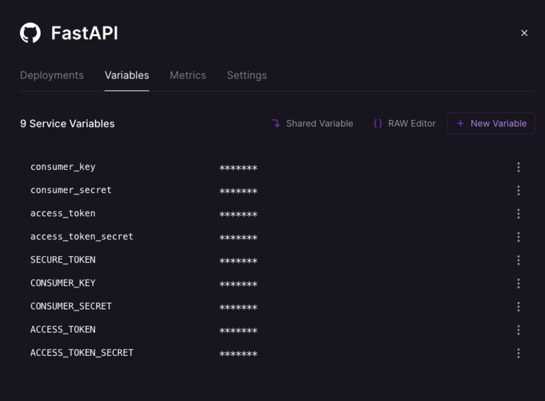The height and width of the screenshot is (401, 545).
Task: Click the lowercase access_token variable name
Action: click(x=63, y=213)
